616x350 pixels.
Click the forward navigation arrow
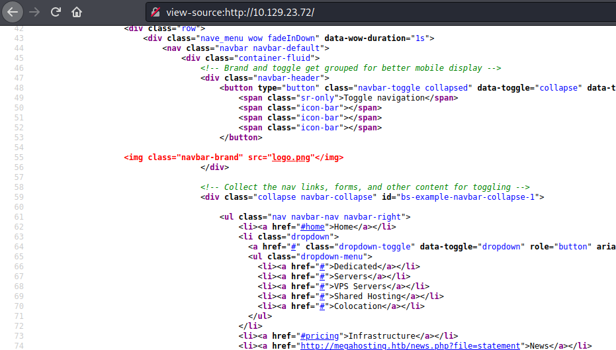[34, 12]
